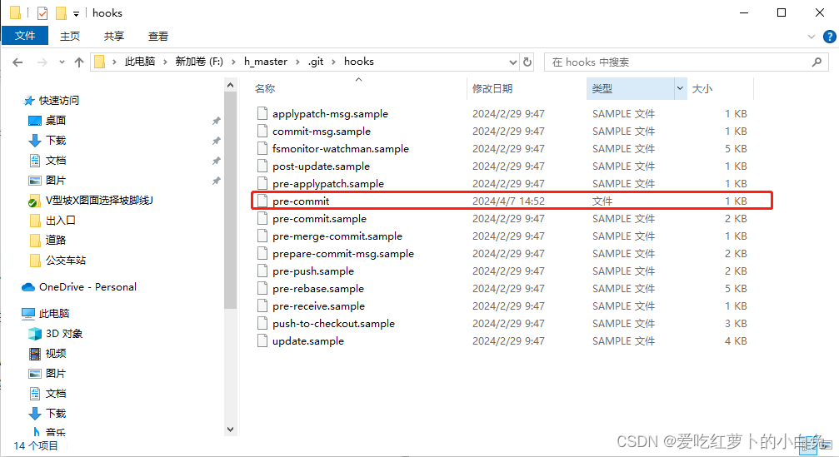Select fsmonitor-watchman.sample file
This screenshot has width=839, height=457.
click(x=340, y=149)
